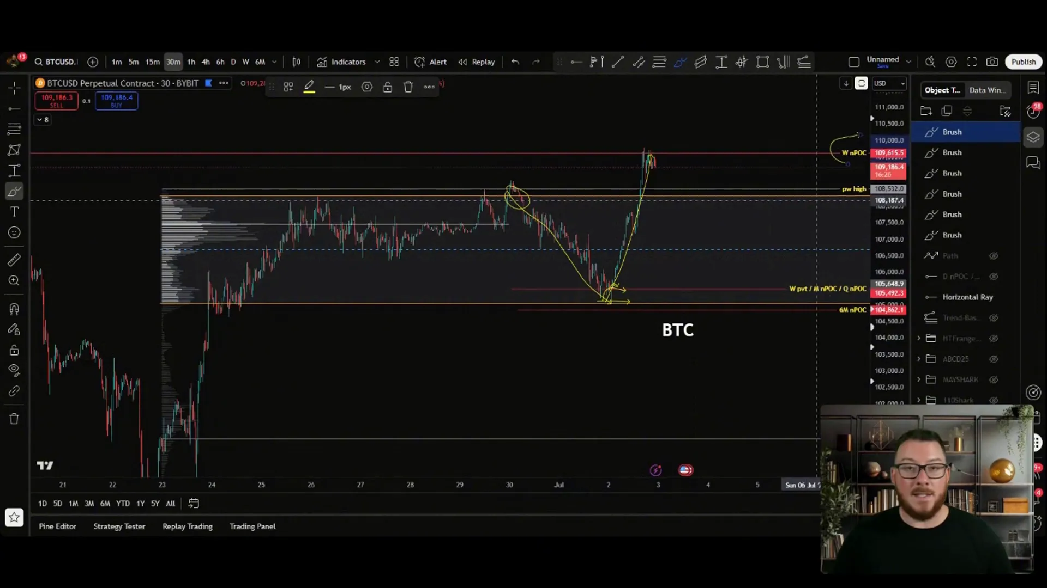This screenshot has height=588, width=1047.
Task: Open the Unnamed layout dropdown arrow
Action: (908, 62)
